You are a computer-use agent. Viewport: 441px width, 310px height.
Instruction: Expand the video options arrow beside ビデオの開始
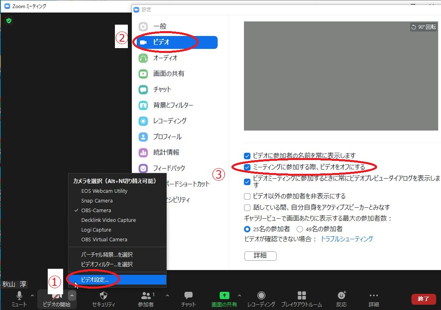click(x=72, y=295)
